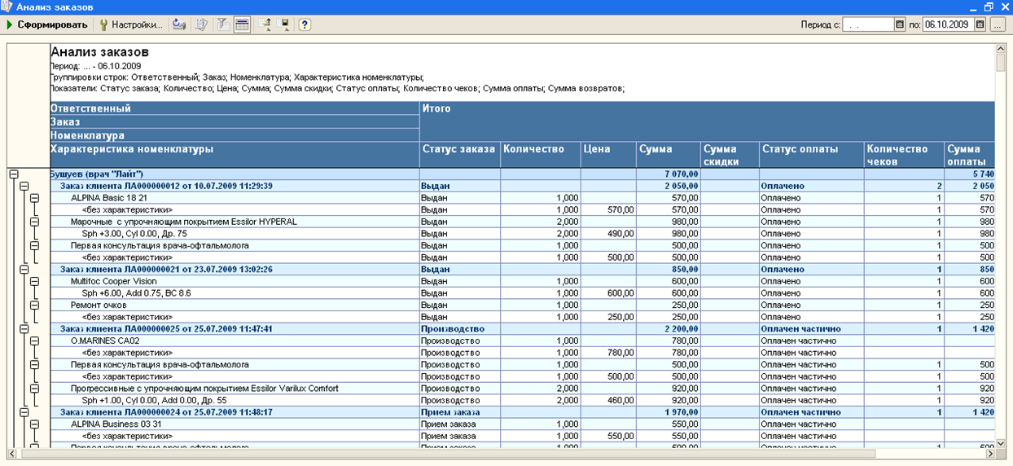Collapse the Заказ клиента ЛА000000012 group

click(x=24, y=186)
